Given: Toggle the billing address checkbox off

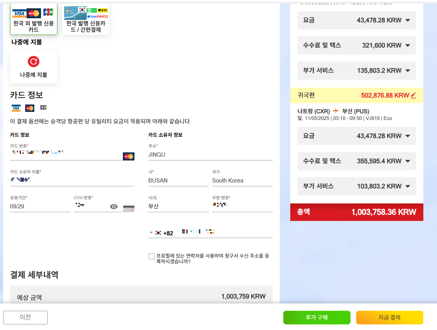Looking at the screenshot, I should click(151, 256).
